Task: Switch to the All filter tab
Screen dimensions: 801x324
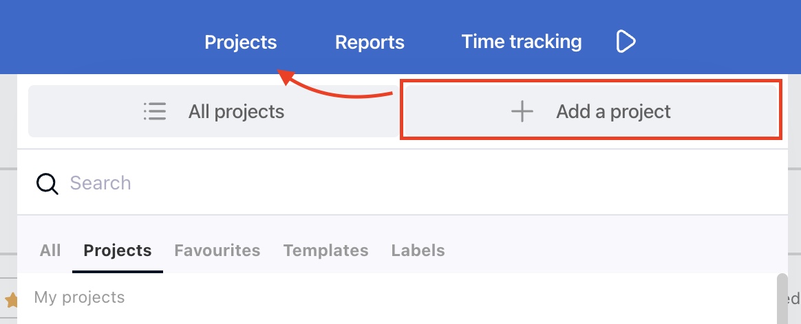Action: click(50, 251)
